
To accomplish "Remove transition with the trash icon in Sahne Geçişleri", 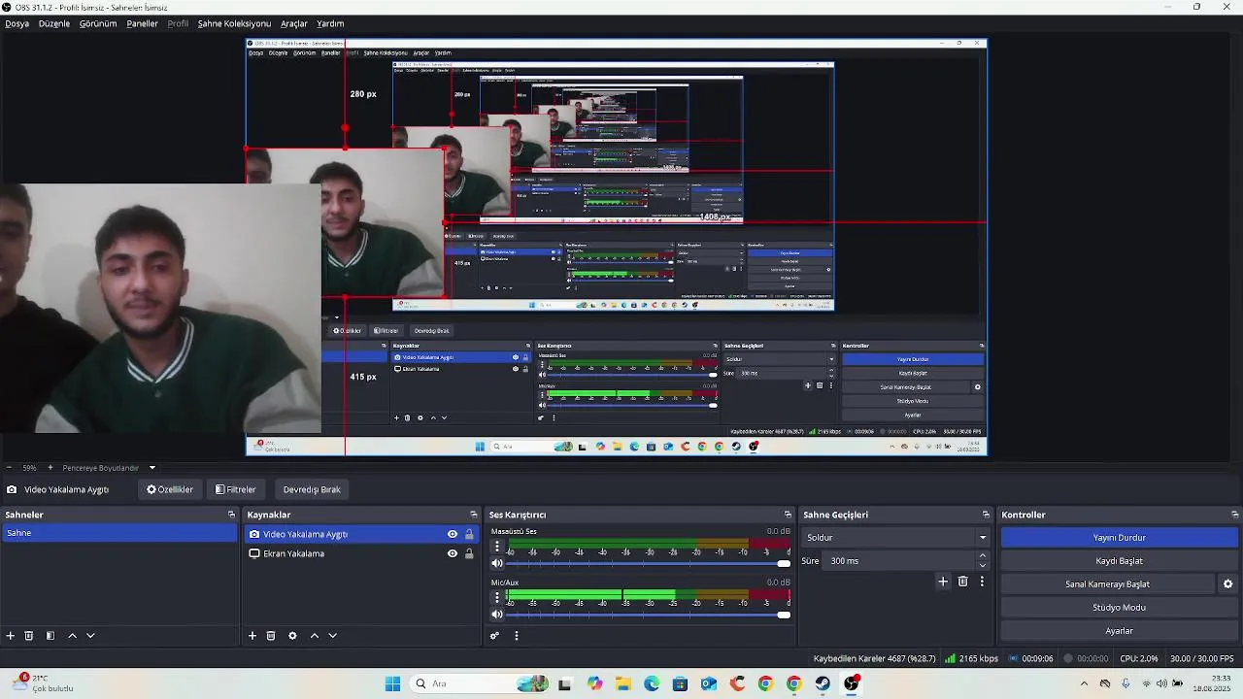I will click(962, 582).
